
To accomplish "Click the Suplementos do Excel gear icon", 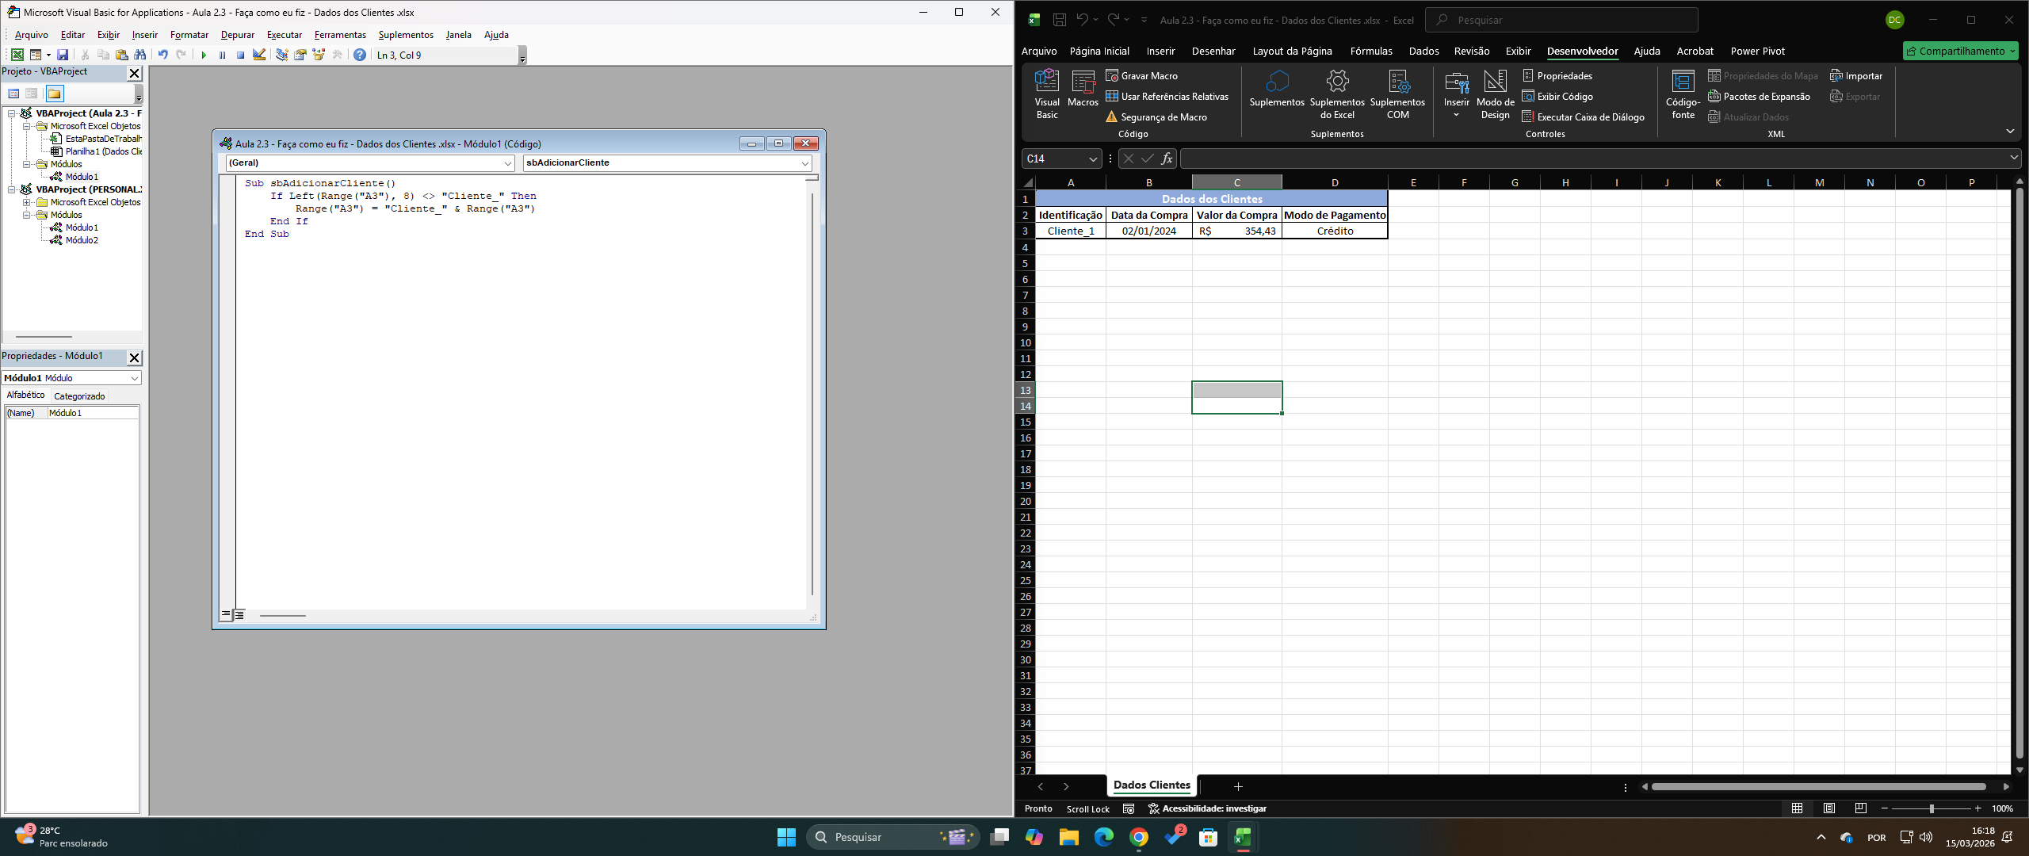I will click(x=1337, y=82).
